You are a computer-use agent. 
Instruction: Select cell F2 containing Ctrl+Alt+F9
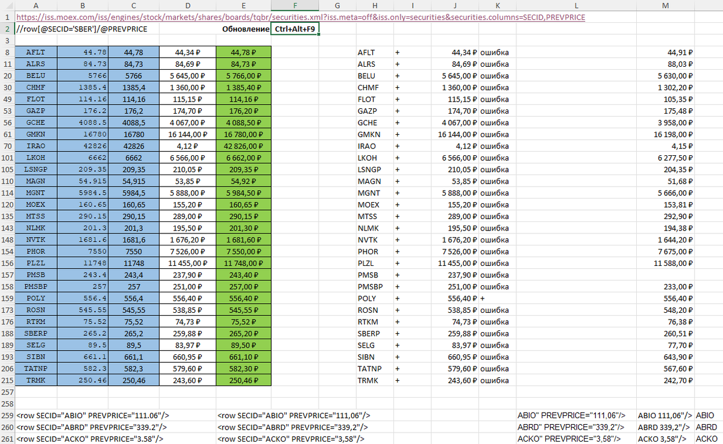295,29
